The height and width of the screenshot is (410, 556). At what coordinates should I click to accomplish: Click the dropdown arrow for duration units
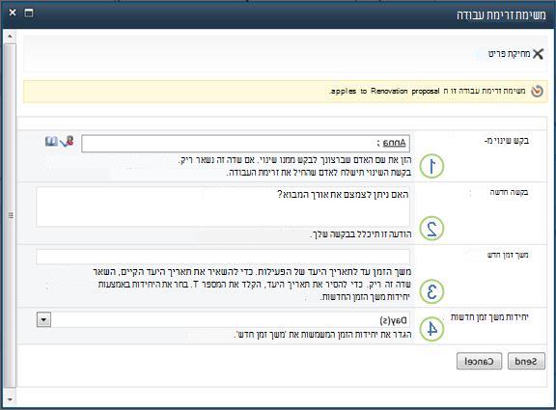[43, 319]
